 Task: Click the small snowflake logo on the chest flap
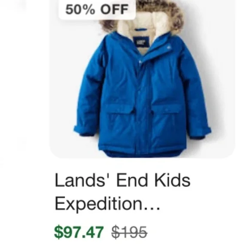click(x=168, y=47)
